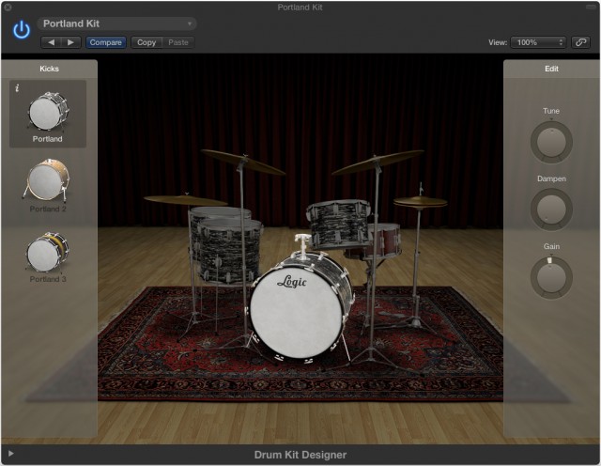Select the Portland kick drum
Screen dimensions: 601x466
[x=47, y=113]
